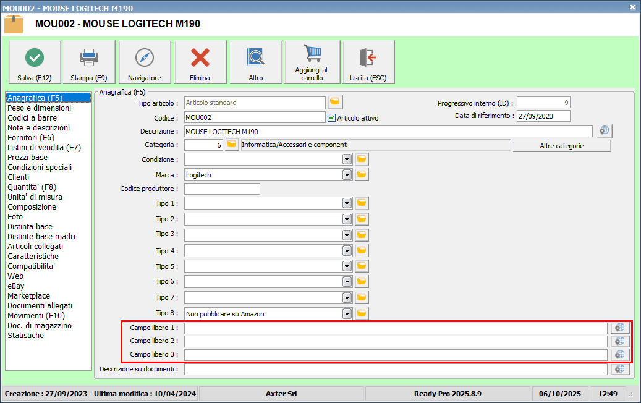641x403 pixels.
Task: Go to Quantita' (F8) section
Action: 32,187
